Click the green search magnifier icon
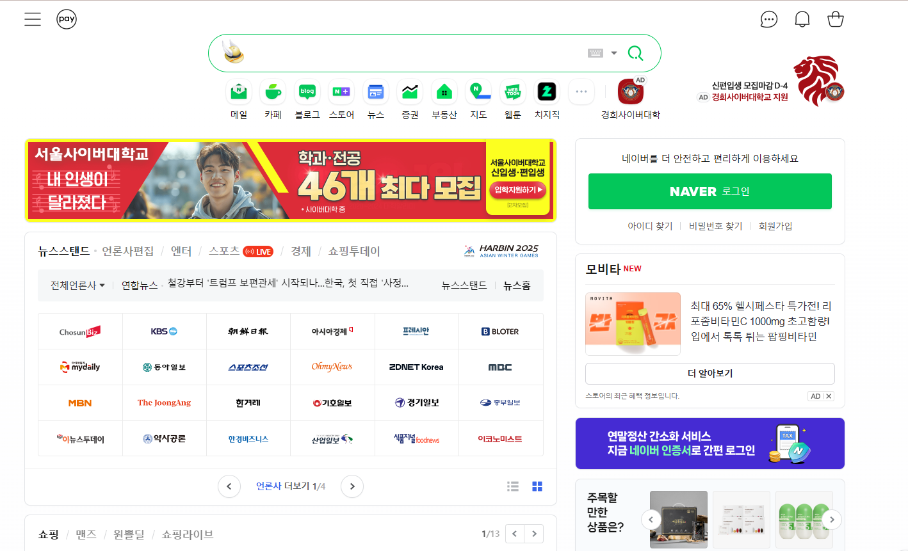Viewport: 908px width, 551px height. tap(635, 53)
